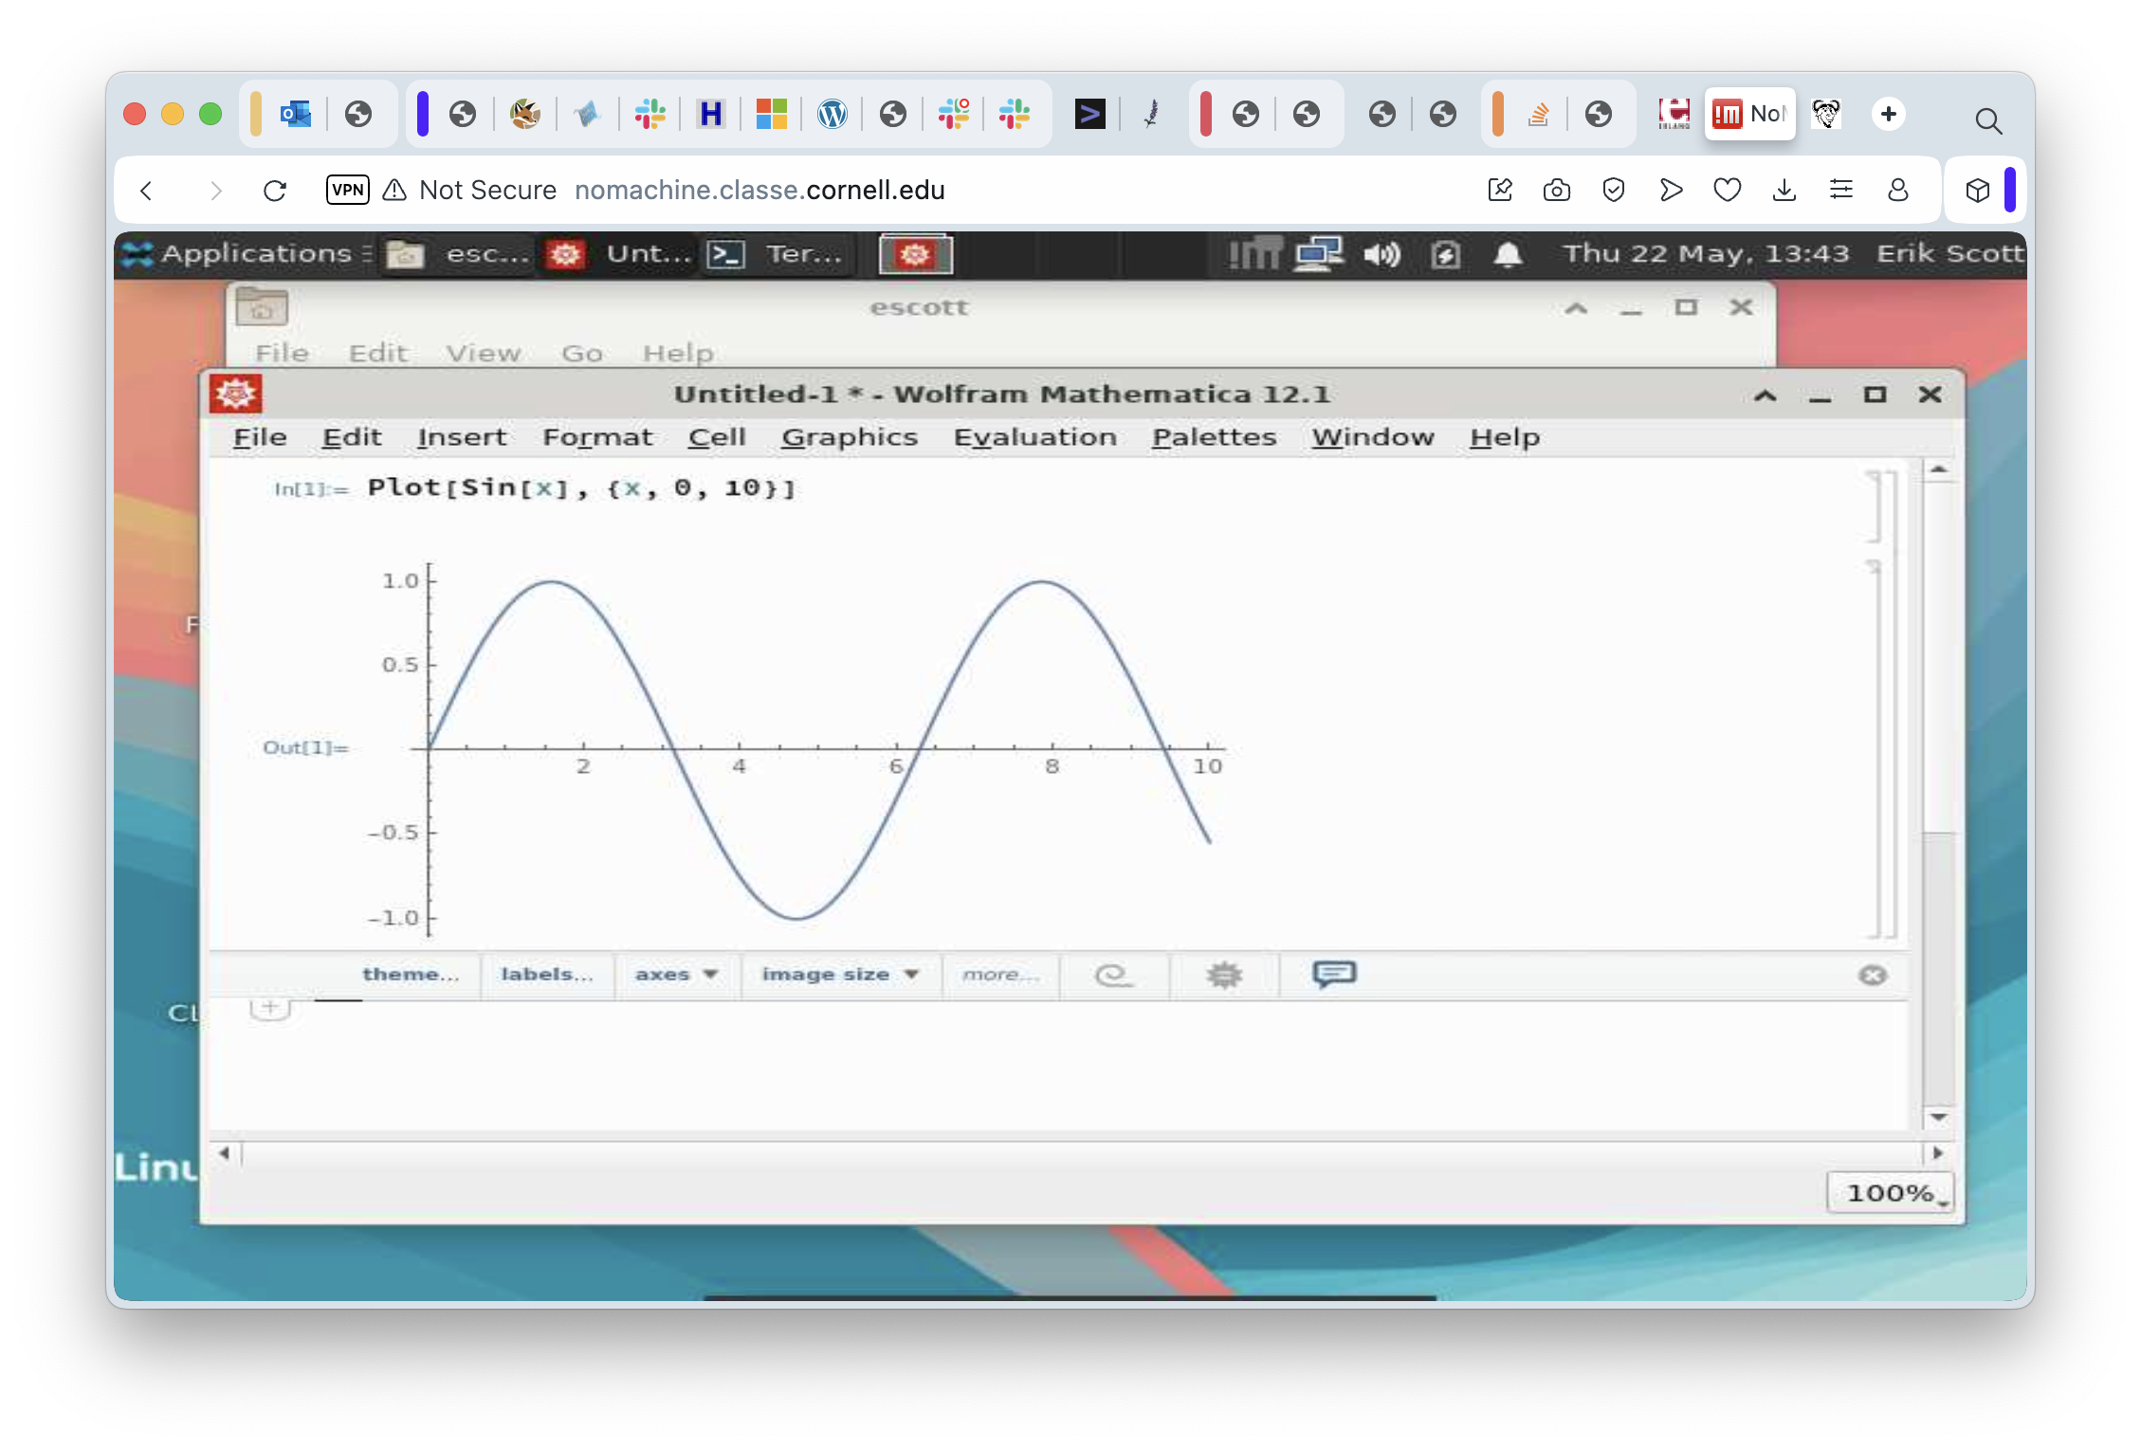The height and width of the screenshot is (1449, 2141).
Task: Open the suggestions bar gear settings icon
Action: point(1224,975)
